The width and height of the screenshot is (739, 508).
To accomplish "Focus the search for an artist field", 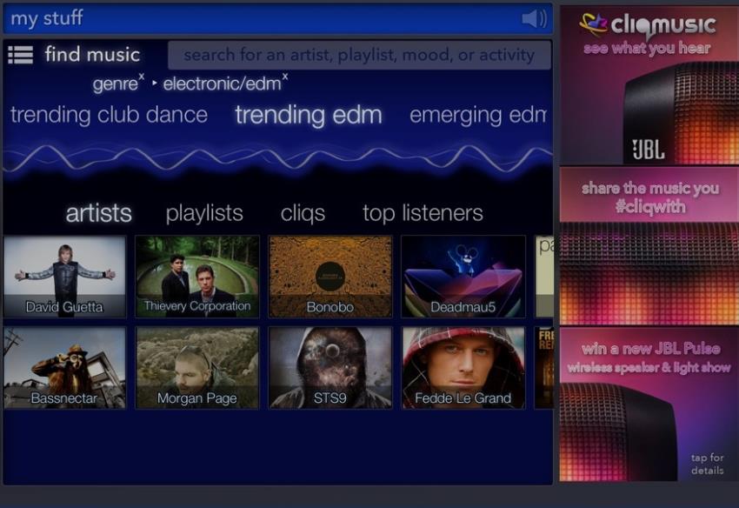I will (x=359, y=55).
